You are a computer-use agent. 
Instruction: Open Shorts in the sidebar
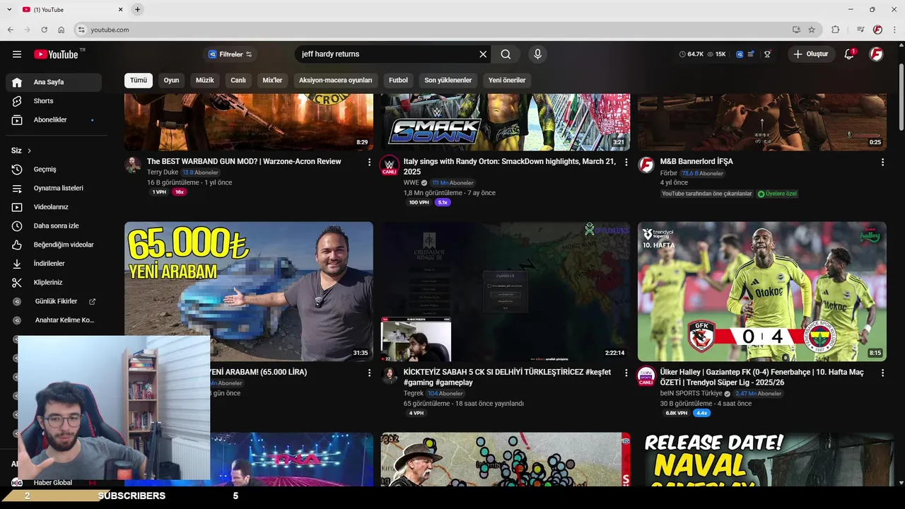(x=54, y=101)
